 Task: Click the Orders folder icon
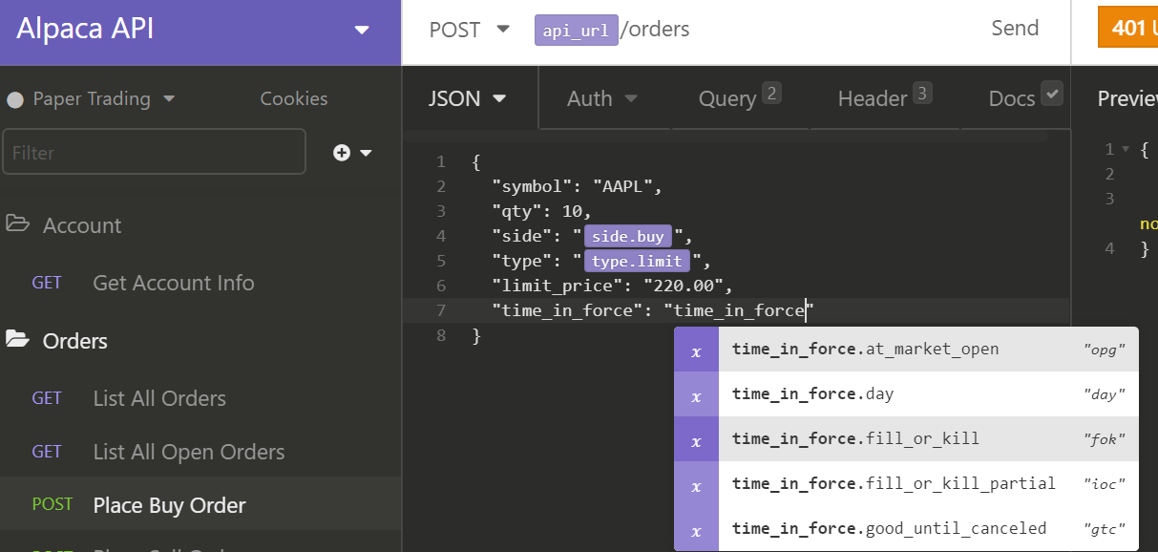pyautogui.click(x=20, y=340)
